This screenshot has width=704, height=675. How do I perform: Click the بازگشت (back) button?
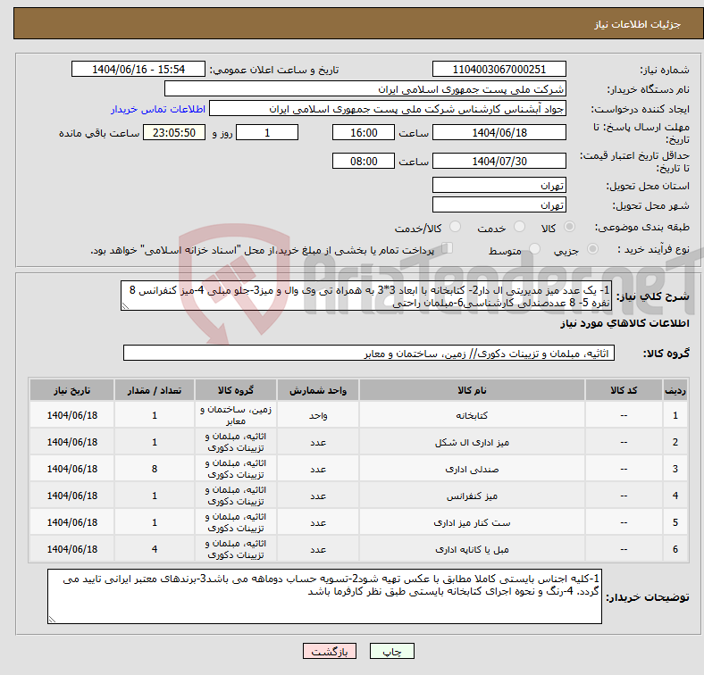point(330,651)
